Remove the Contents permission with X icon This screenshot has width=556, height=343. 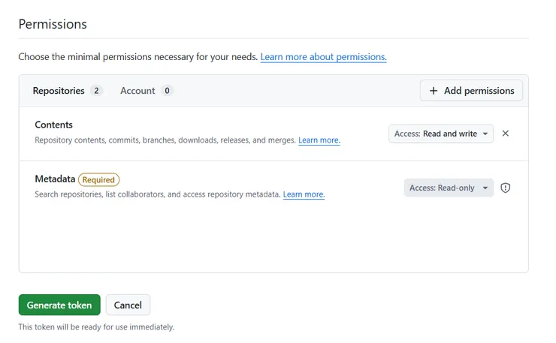click(505, 134)
